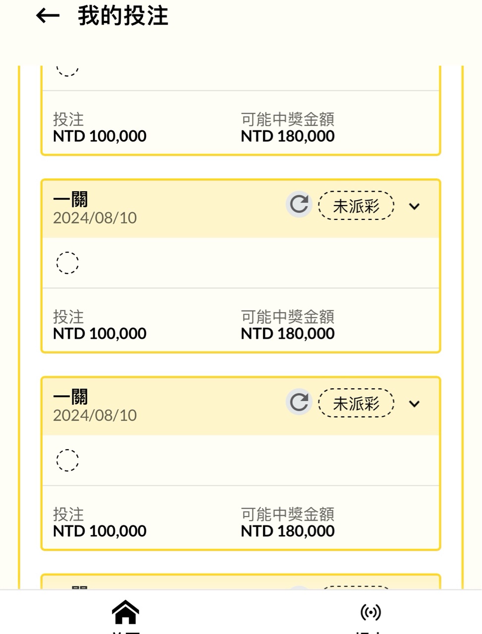Click dashed circle in second full 一關 card
This screenshot has width=482, height=634.
(67, 460)
